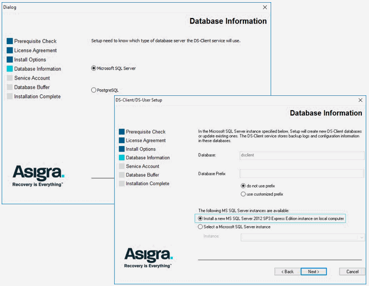Select 'Install a new MS SQL Server 2012 SP3' option

coord(201,218)
